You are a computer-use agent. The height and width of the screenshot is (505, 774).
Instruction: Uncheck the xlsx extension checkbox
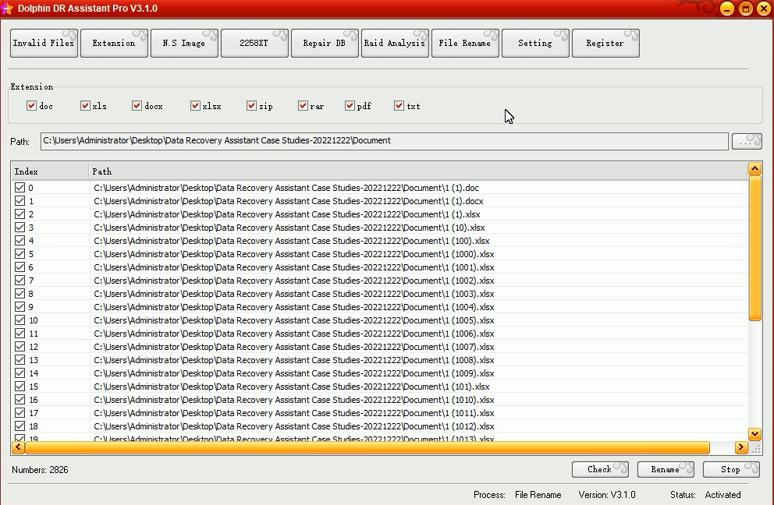[x=195, y=105]
